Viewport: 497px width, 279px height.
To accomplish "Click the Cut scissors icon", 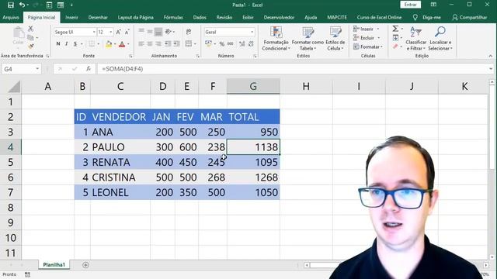I will pos(31,29).
